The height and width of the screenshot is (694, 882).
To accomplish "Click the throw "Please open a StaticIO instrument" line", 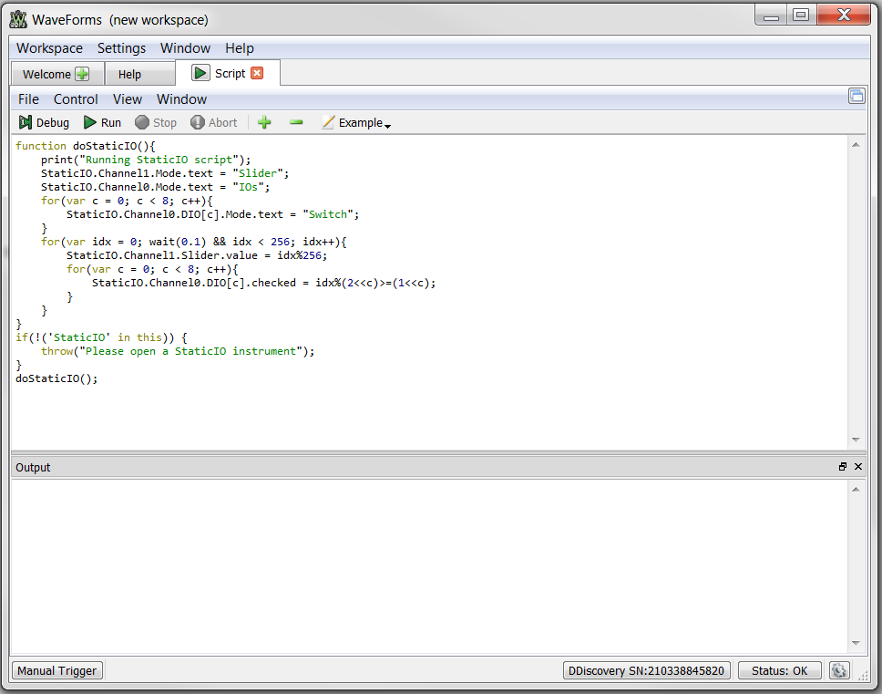I will 178,351.
